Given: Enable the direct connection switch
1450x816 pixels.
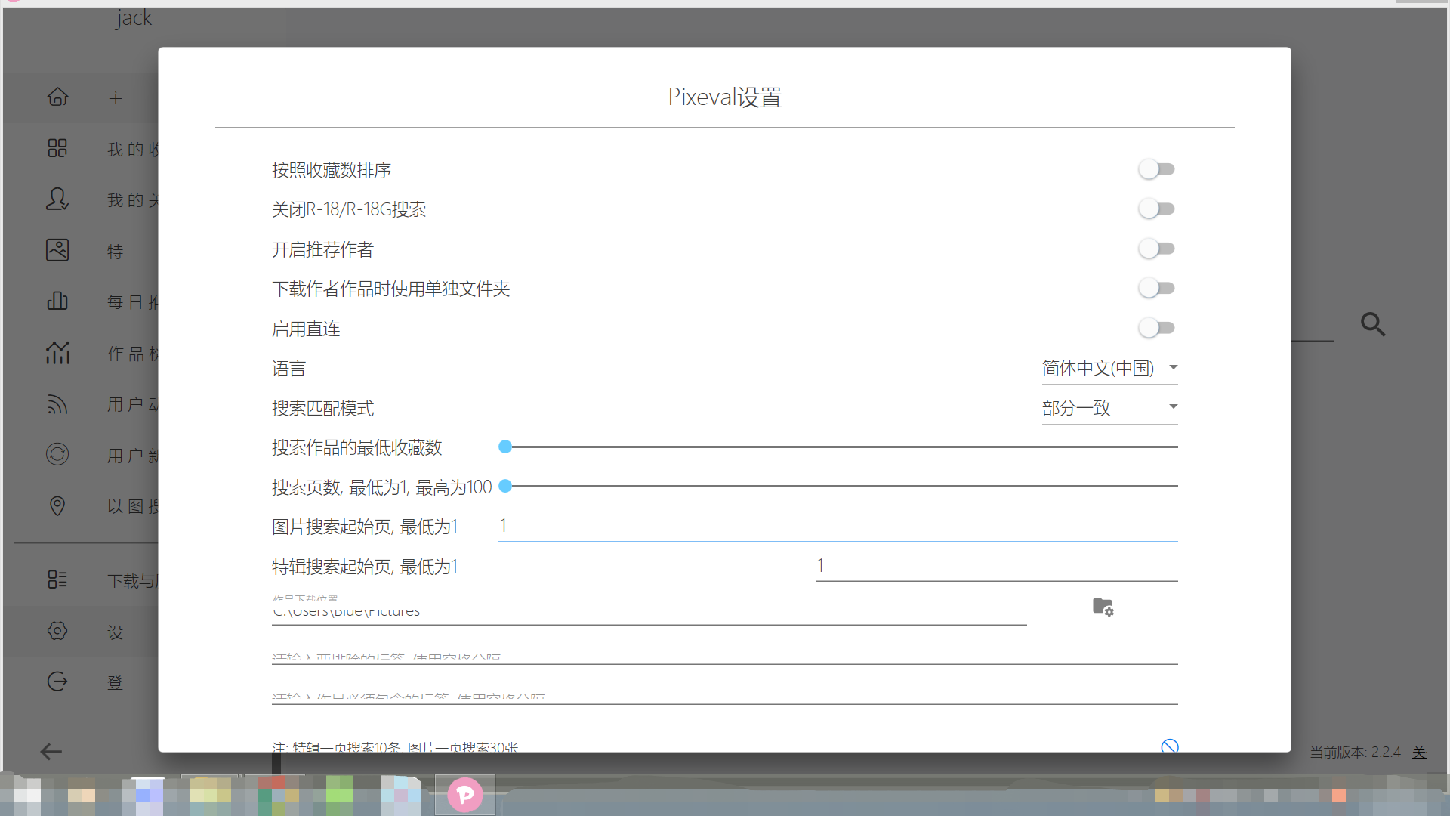Looking at the screenshot, I should click(x=1157, y=328).
